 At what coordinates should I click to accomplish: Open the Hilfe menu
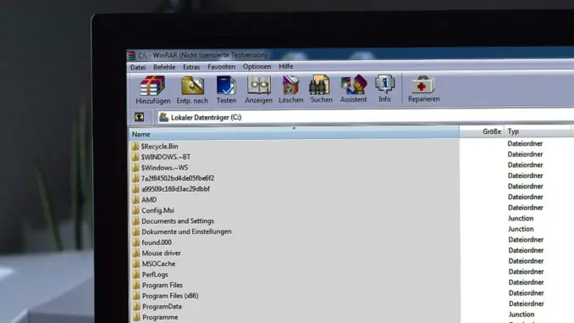pyautogui.click(x=286, y=66)
